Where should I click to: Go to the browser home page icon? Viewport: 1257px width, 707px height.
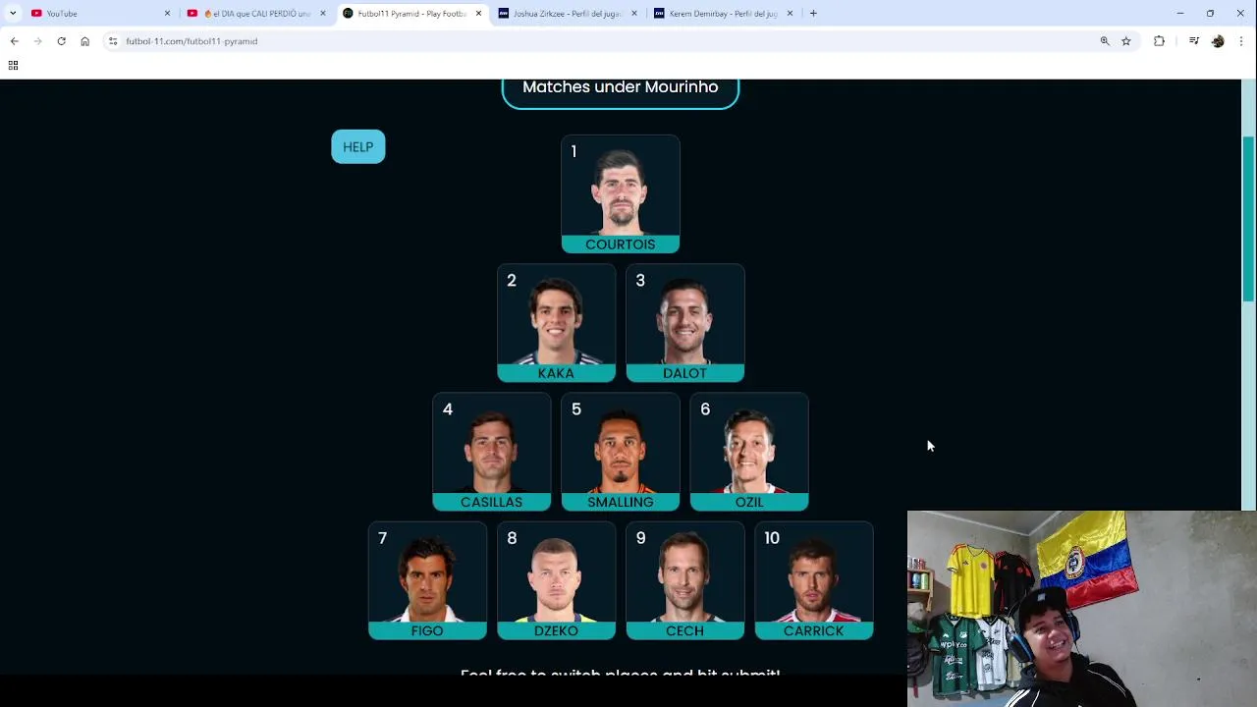[x=84, y=41]
